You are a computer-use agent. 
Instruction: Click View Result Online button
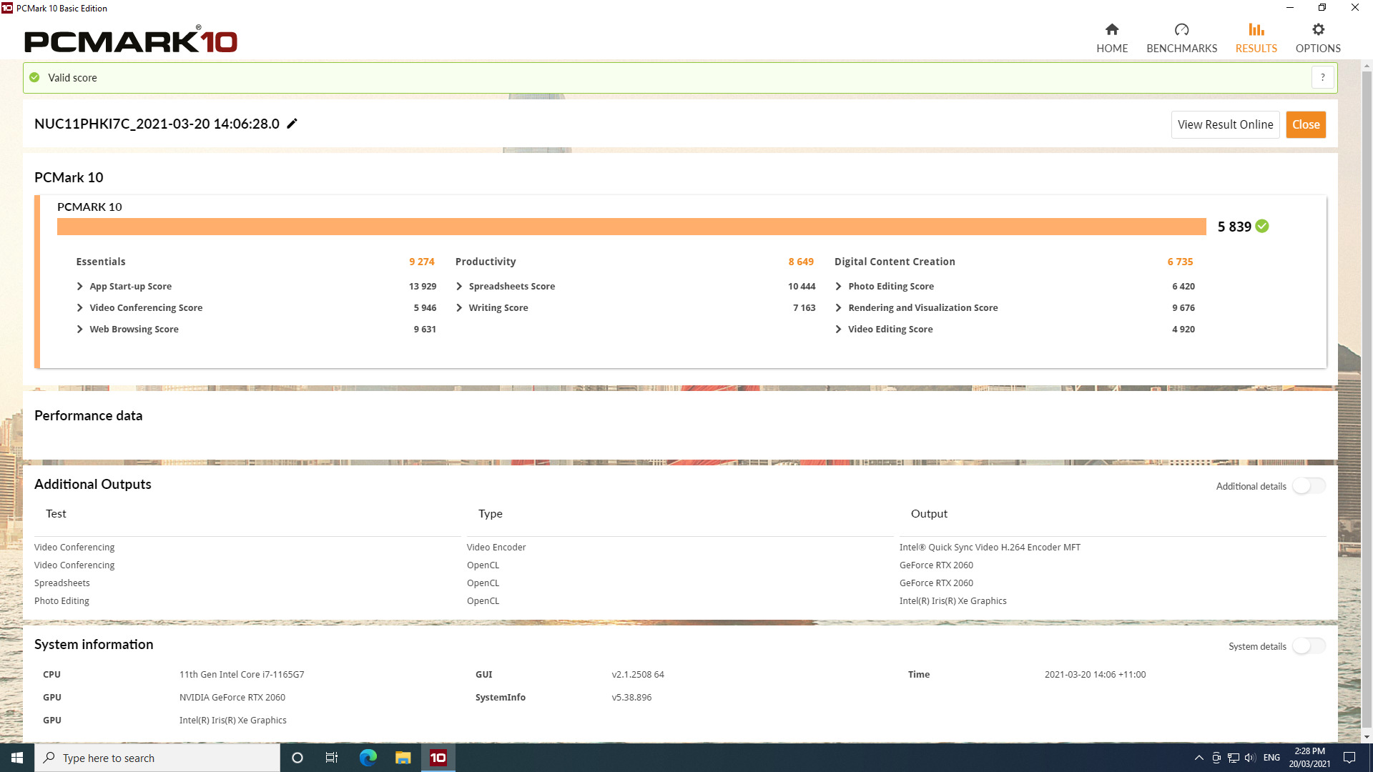pos(1225,124)
